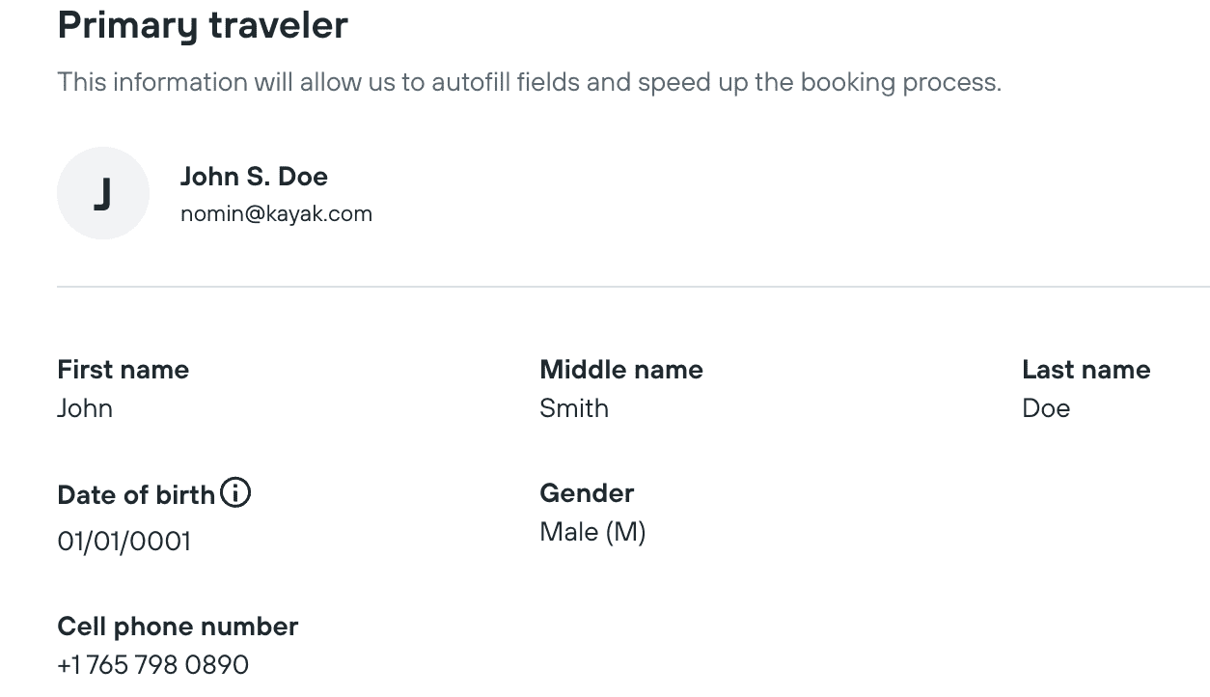Select the middle name value Smith
This screenshot has width=1210, height=697.
tap(574, 408)
